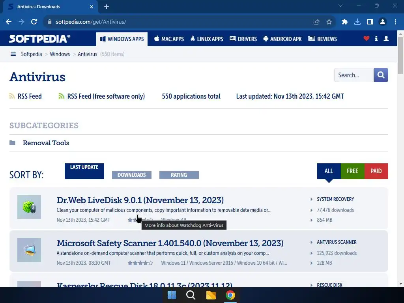This screenshot has height=303, width=404.
Task: Open the Chrome extensions puzzle icon
Action: [345, 22]
